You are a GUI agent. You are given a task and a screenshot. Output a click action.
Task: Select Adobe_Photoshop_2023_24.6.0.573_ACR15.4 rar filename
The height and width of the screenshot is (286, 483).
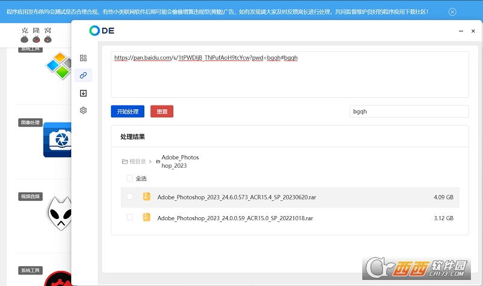tap(237, 197)
